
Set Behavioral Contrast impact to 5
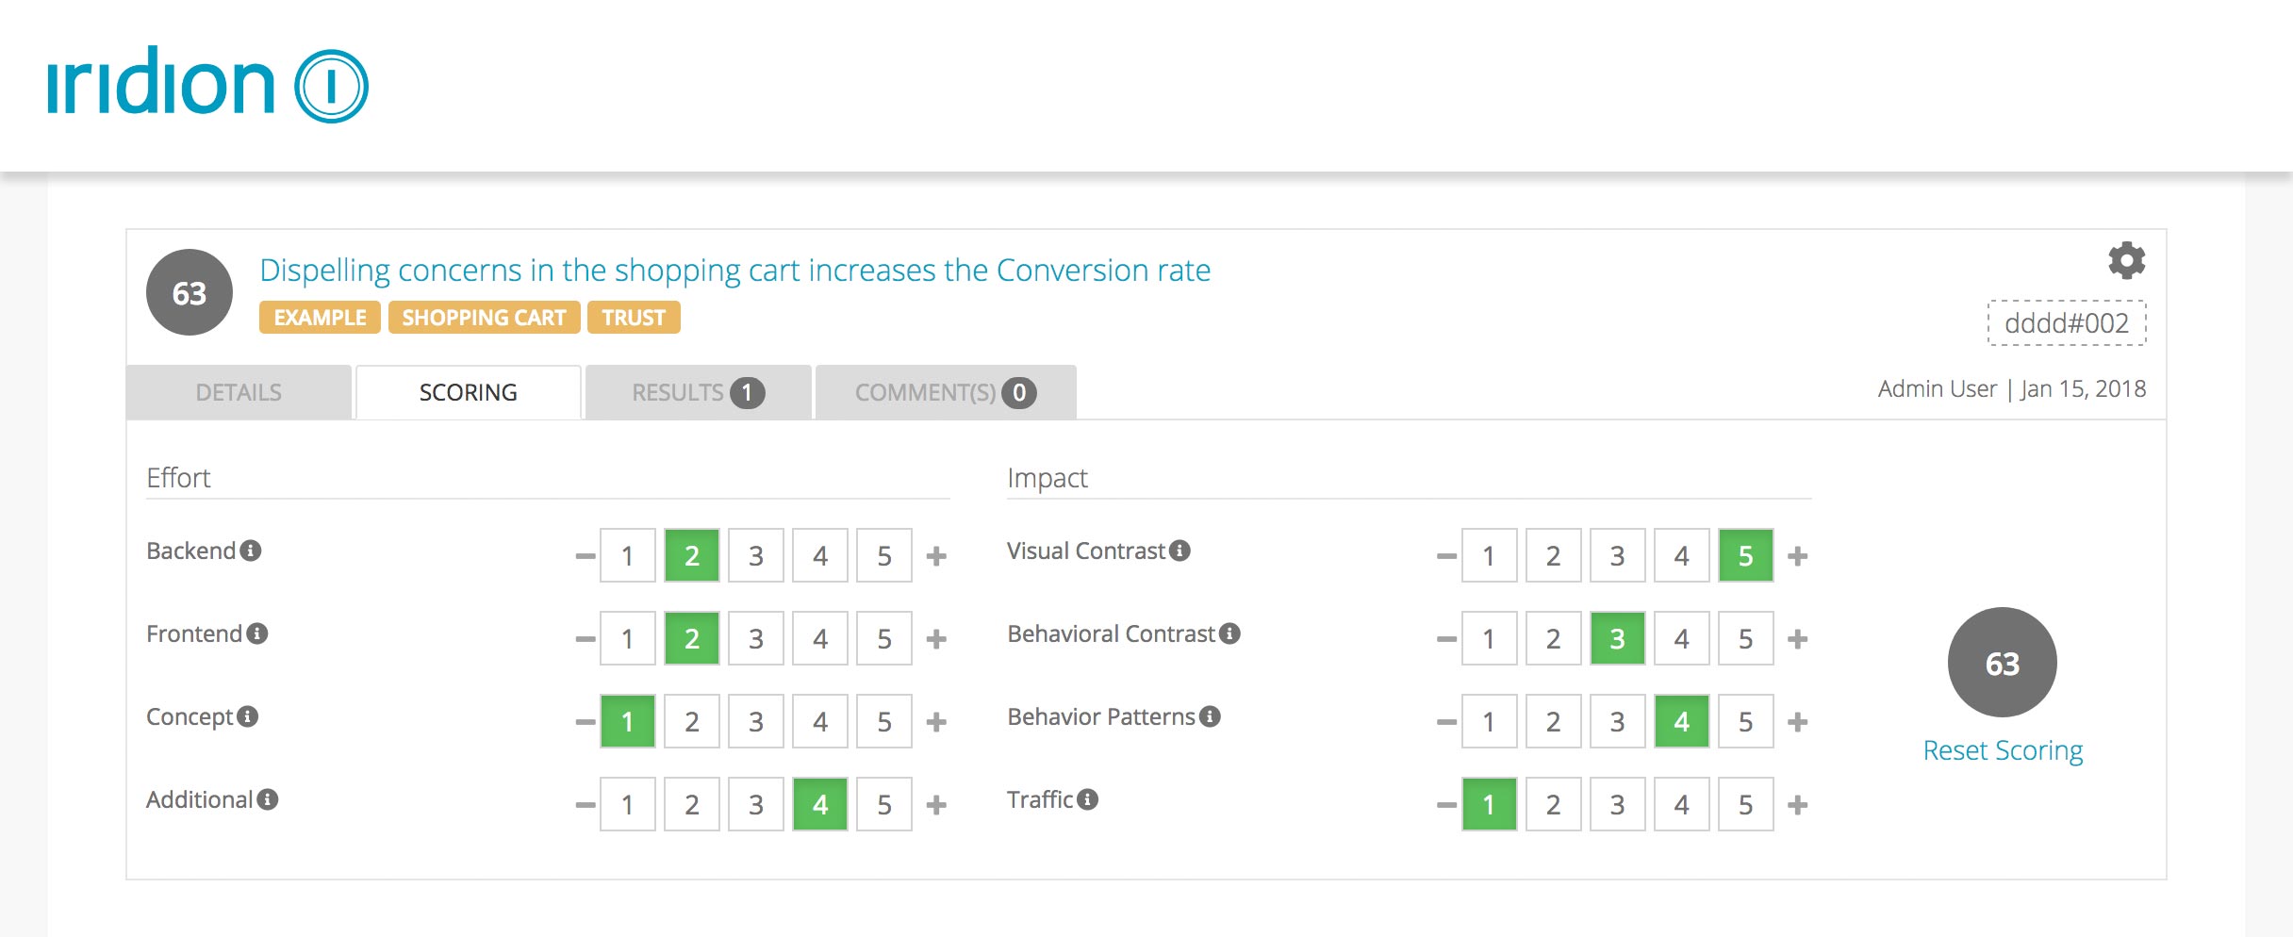(x=1746, y=639)
